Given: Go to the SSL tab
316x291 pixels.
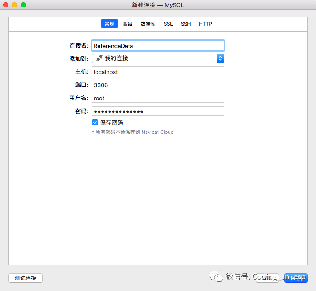Looking at the screenshot, I should [168, 24].
